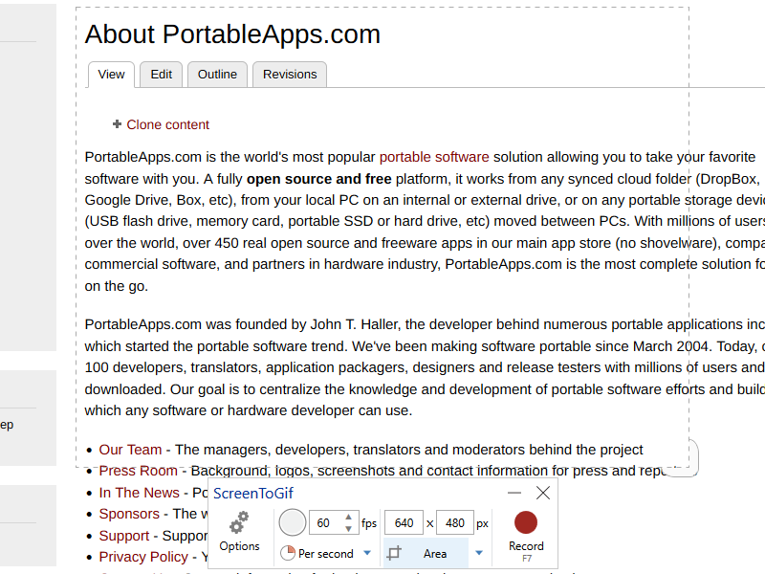Click the plus icon beside Clone content
The width and height of the screenshot is (765, 574).
[x=117, y=124]
